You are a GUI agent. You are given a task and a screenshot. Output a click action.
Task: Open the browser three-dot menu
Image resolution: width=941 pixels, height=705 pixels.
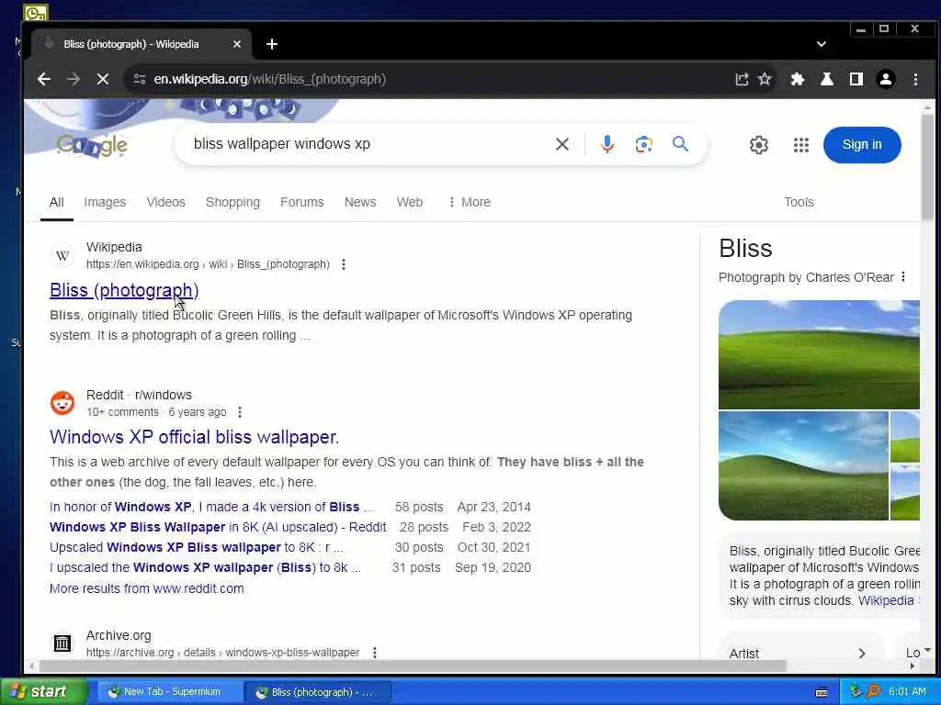tap(916, 79)
